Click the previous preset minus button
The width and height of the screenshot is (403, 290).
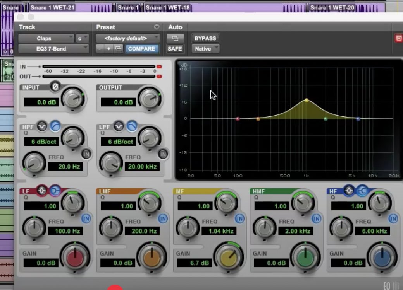(100, 49)
